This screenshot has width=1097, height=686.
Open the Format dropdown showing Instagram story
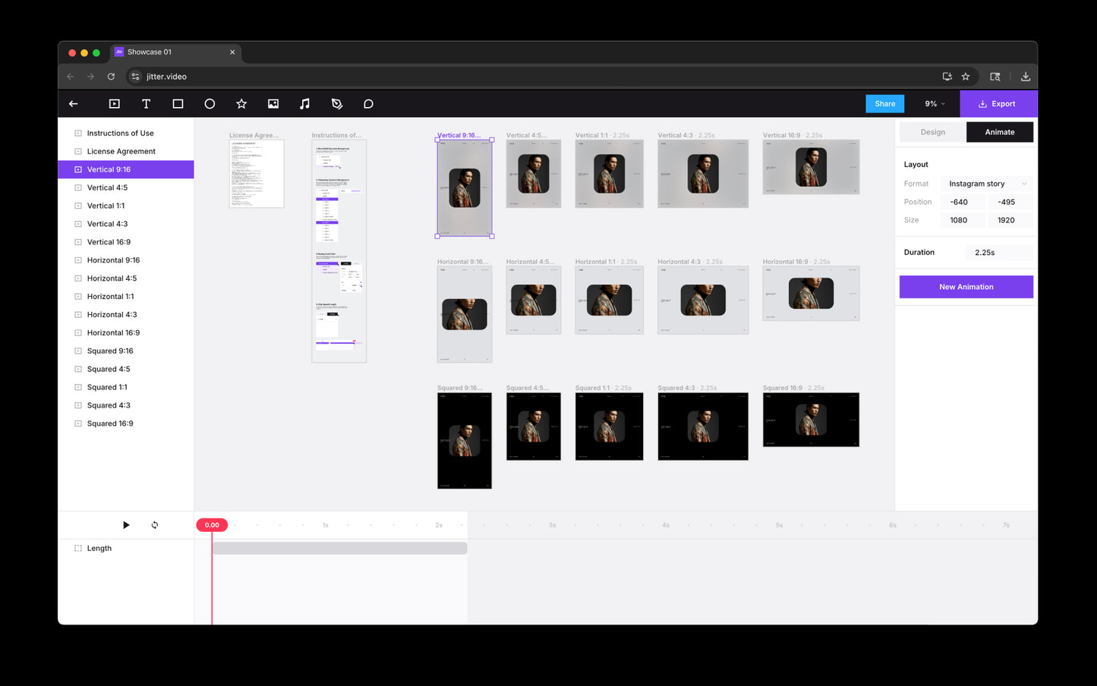click(x=986, y=184)
